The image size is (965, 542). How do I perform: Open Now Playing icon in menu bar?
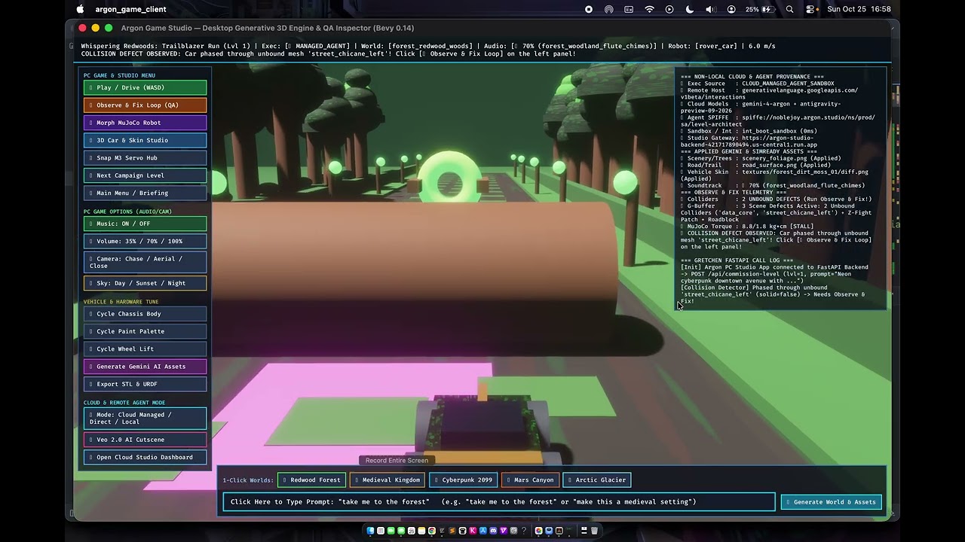[669, 9]
